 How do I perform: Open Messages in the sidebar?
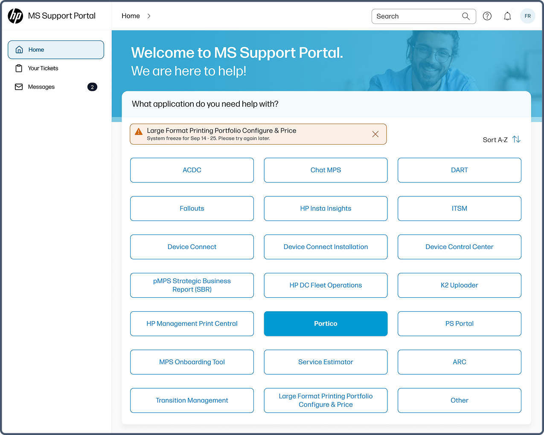pyautogui.click(x=41, y=87)
